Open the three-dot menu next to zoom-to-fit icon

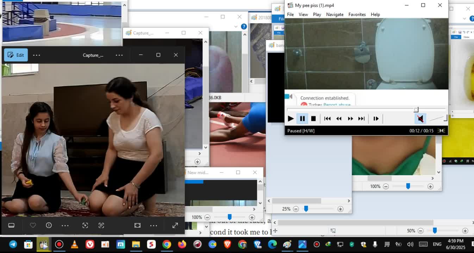click(154, 226)
